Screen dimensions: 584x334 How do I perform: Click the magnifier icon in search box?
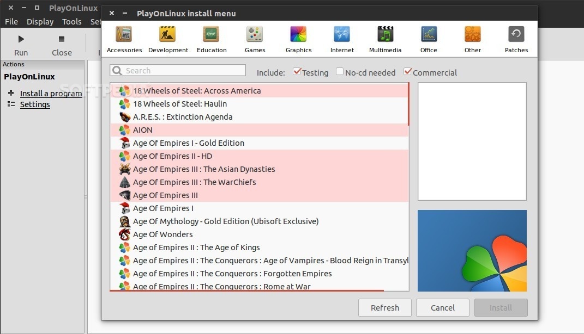click(117, 70)
